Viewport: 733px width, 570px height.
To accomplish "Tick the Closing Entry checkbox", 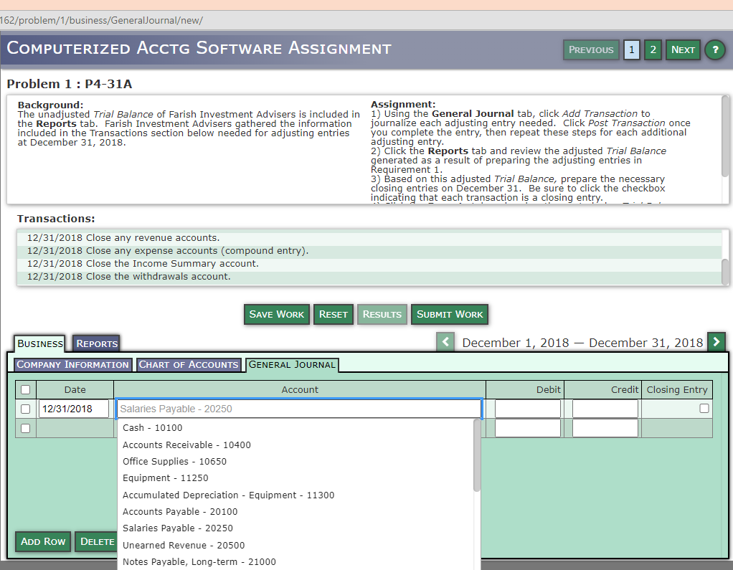I will (704, 409).
